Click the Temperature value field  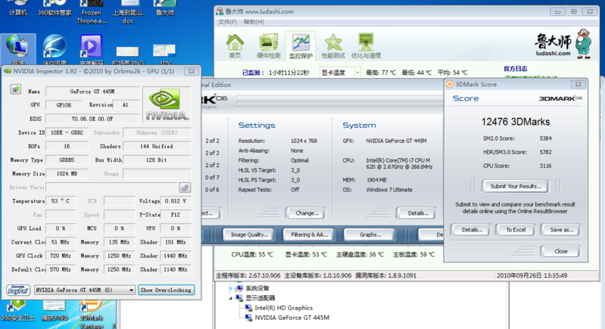click(x=61, y=201)
